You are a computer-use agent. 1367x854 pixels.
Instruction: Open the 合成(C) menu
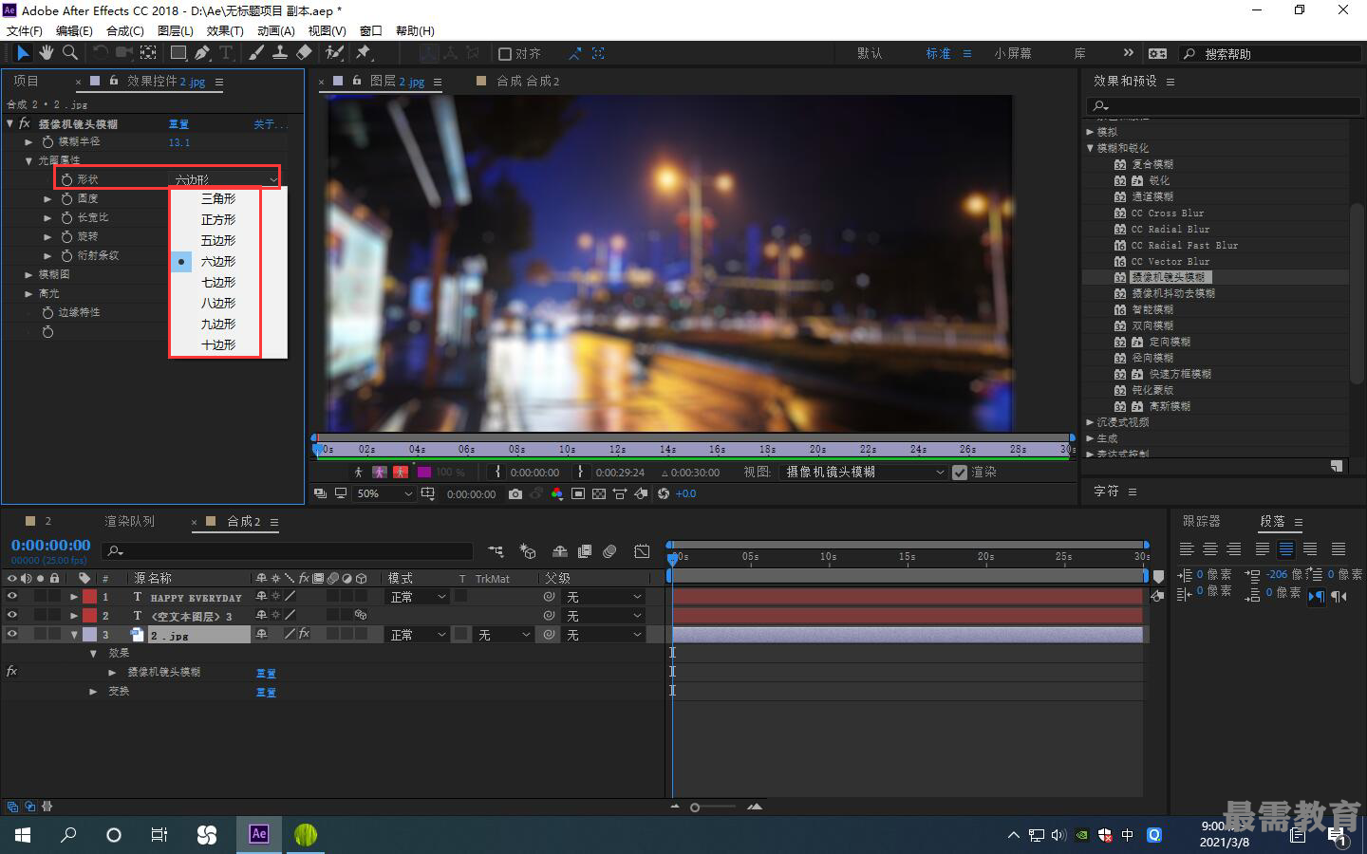click(x=124, y=30)
